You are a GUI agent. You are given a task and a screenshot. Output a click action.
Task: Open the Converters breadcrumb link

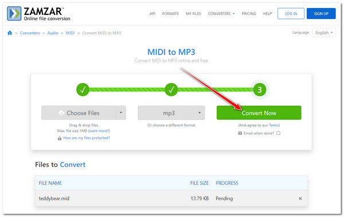30,33
